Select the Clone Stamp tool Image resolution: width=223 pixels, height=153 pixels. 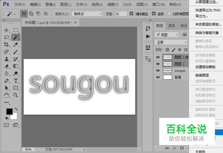[x=6, y=59]
